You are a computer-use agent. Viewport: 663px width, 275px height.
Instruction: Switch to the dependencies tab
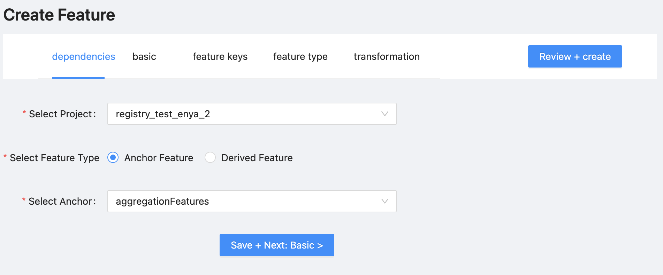click(x=83, y=57)
